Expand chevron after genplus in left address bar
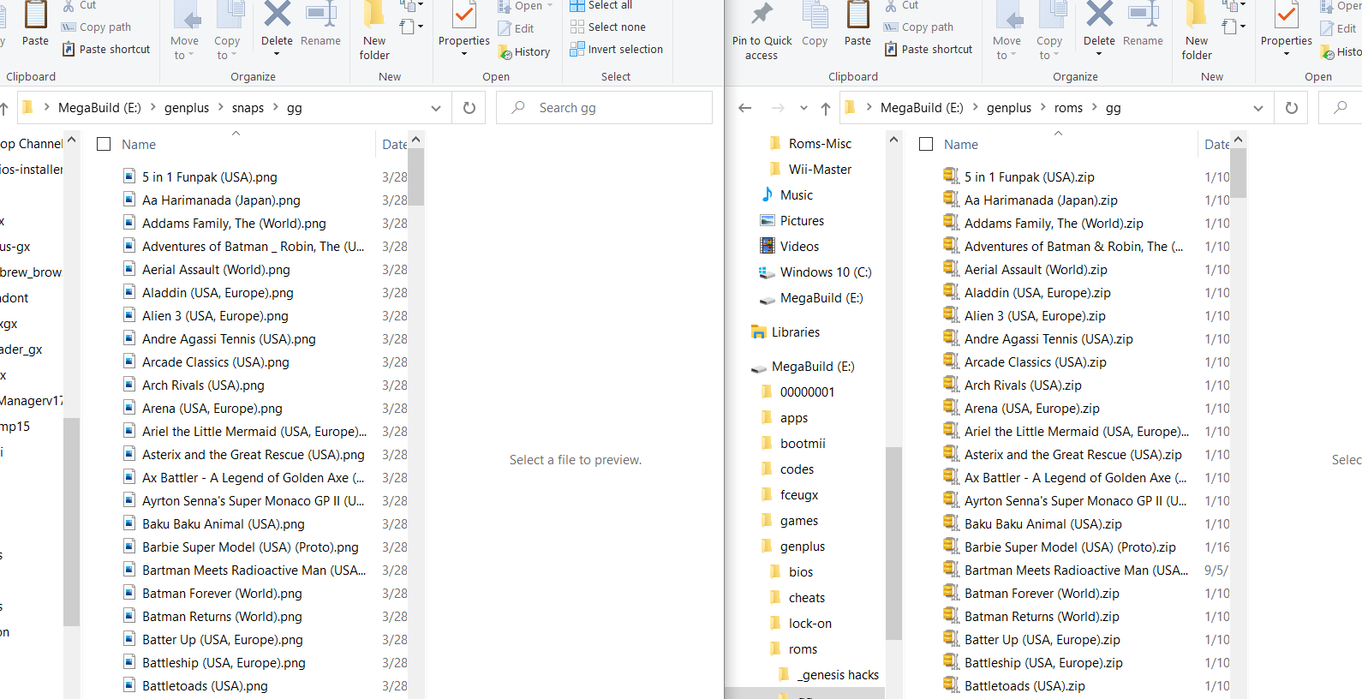The width and height of the screenshot is (1362, 699). (x=221, y=107)
